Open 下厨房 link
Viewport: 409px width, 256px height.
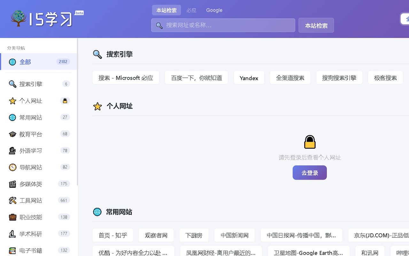pos(194,235)
